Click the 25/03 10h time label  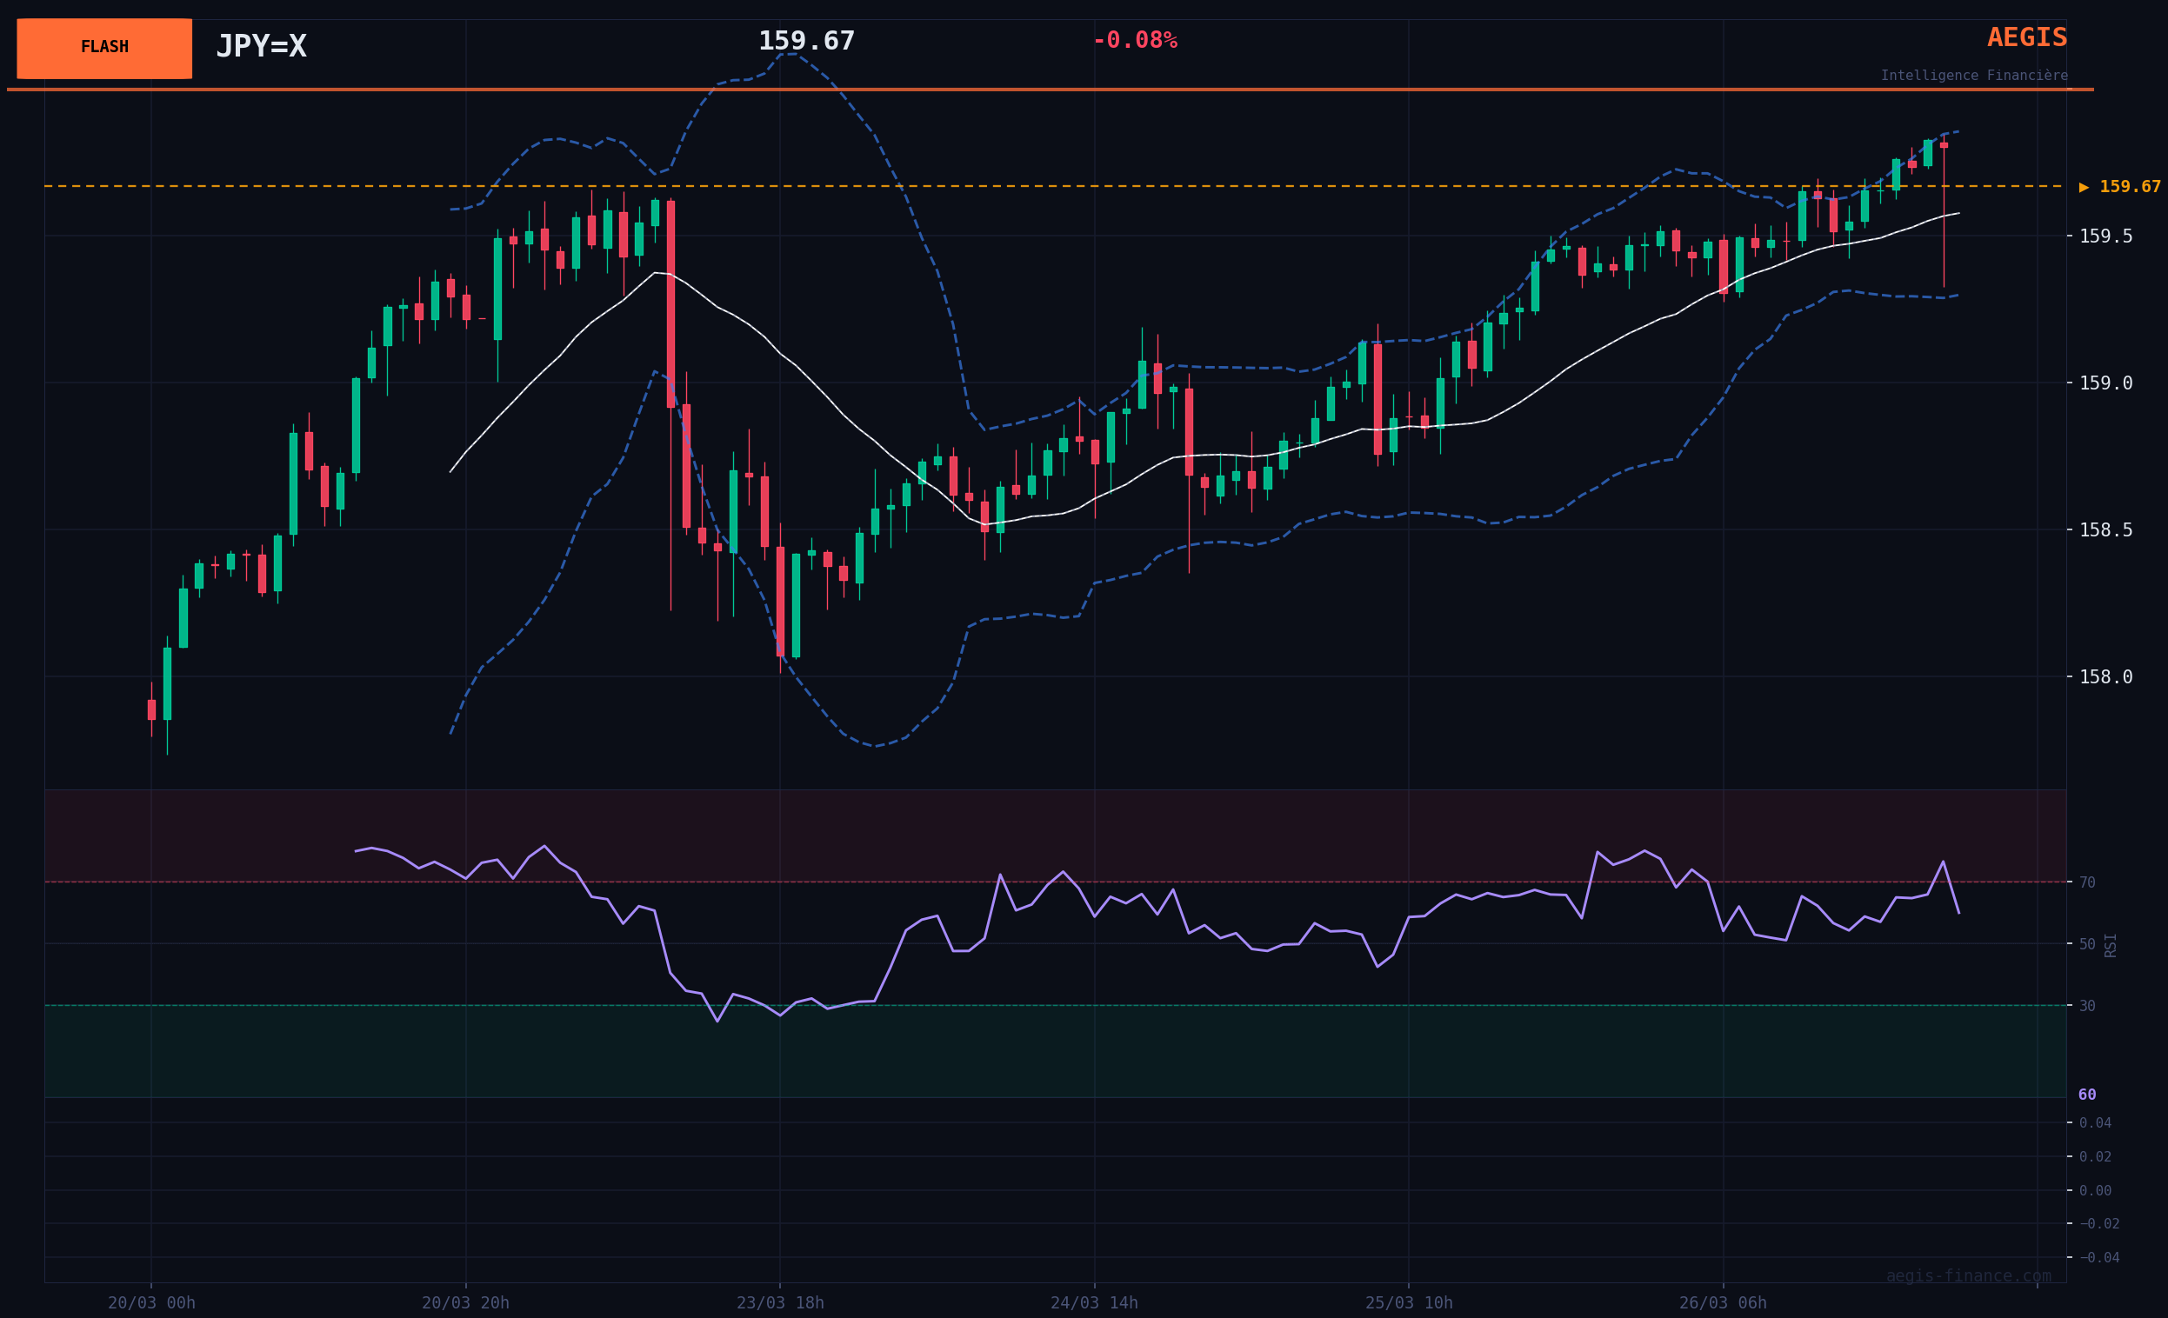(x=1408, y=1303)
